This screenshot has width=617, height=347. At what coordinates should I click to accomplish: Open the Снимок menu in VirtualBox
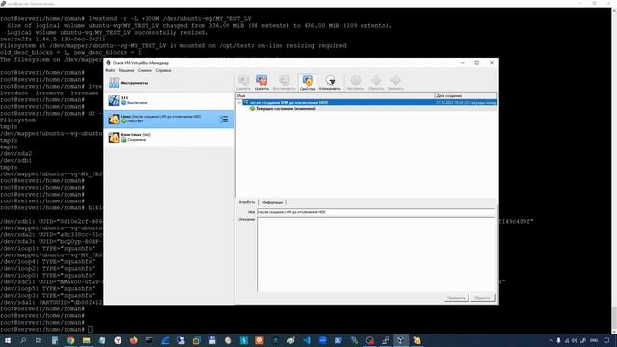pyautogui.click(x=145, y=70)
